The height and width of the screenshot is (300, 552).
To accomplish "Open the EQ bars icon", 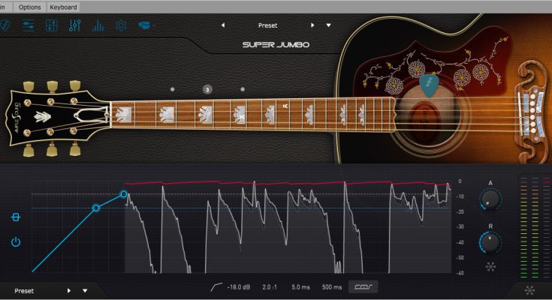I will point(98,25).
